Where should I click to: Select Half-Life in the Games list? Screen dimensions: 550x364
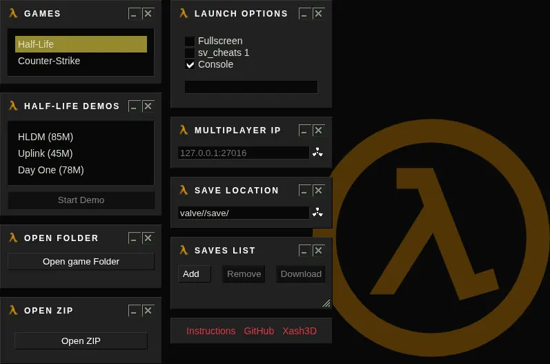(x=81, y=44)
